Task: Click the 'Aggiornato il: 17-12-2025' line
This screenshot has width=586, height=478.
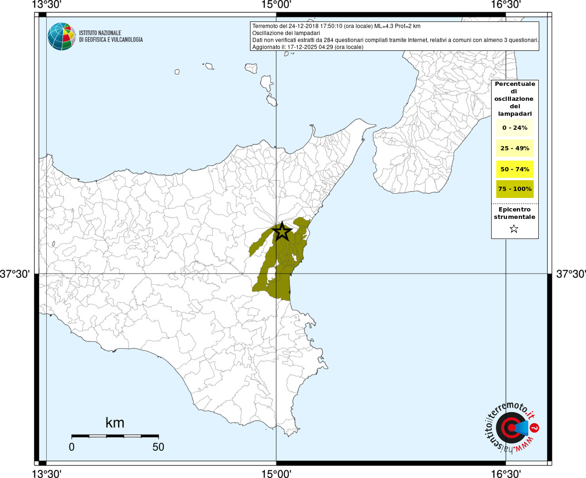Action: (x=308, y=47)
